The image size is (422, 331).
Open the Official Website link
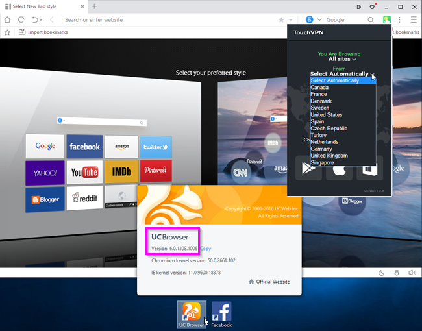(x=273, y=282)
